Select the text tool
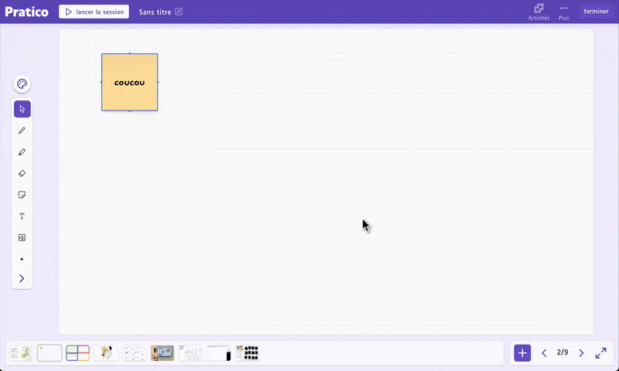This screenshot has width=619, height=371. (22, 216)
